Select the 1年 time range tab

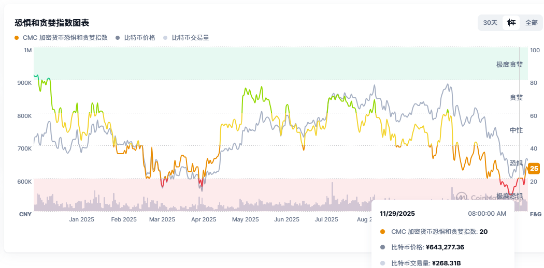511,23
